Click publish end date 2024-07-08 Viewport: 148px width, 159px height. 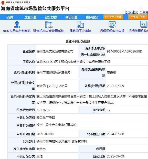click(115, 134)
